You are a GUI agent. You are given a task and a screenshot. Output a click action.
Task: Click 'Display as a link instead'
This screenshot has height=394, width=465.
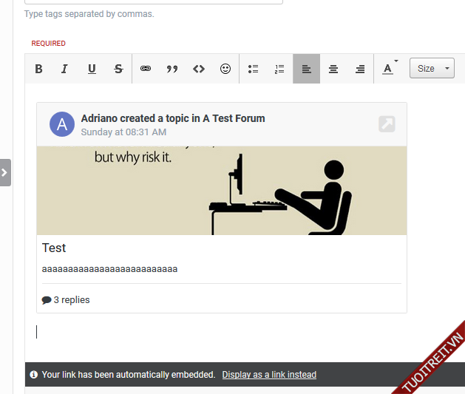click(x=269, y=375)
